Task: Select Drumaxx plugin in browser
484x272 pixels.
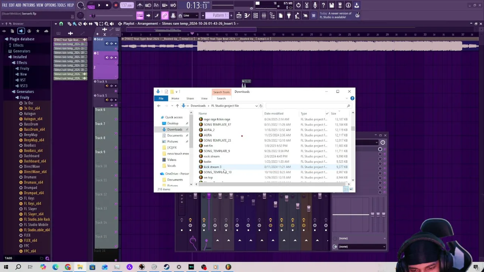Action: 30,177
